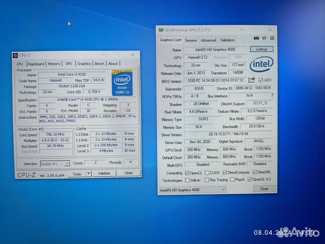
Task: Click the Bus Speed value 99.76 MHz
Action: click(55, 146)
